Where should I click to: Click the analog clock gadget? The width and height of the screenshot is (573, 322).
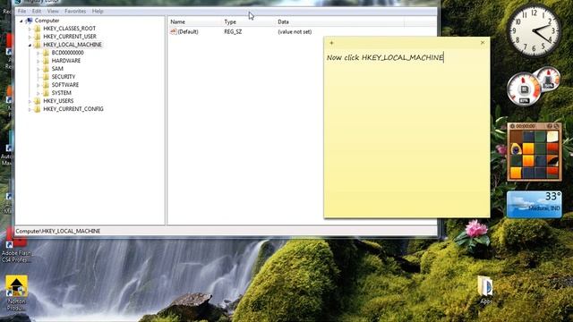pyautogui.click(x=534, y=30)
